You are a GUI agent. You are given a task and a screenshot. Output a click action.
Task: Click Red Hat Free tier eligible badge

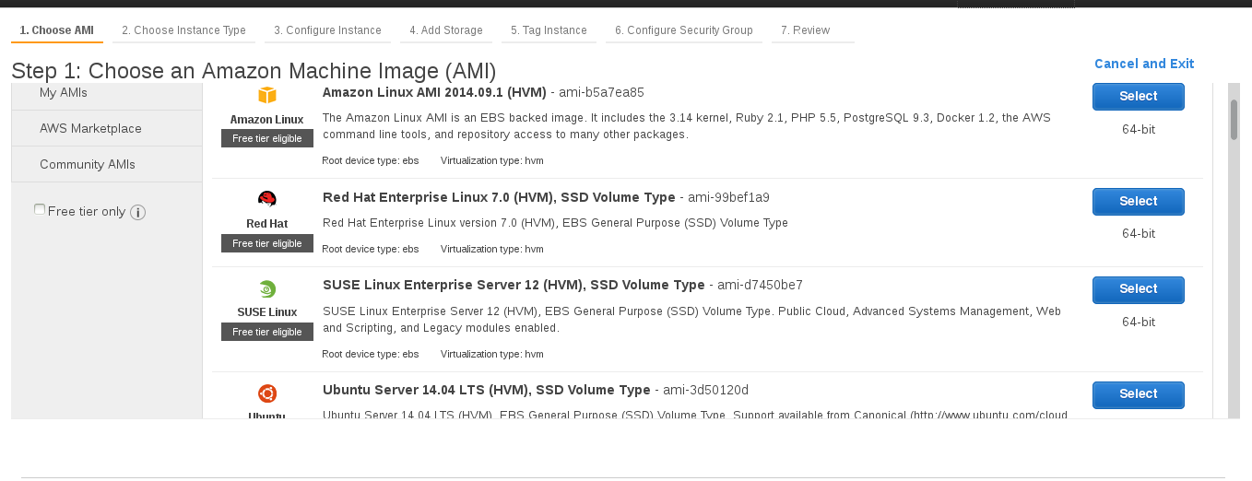click(267, 243)
